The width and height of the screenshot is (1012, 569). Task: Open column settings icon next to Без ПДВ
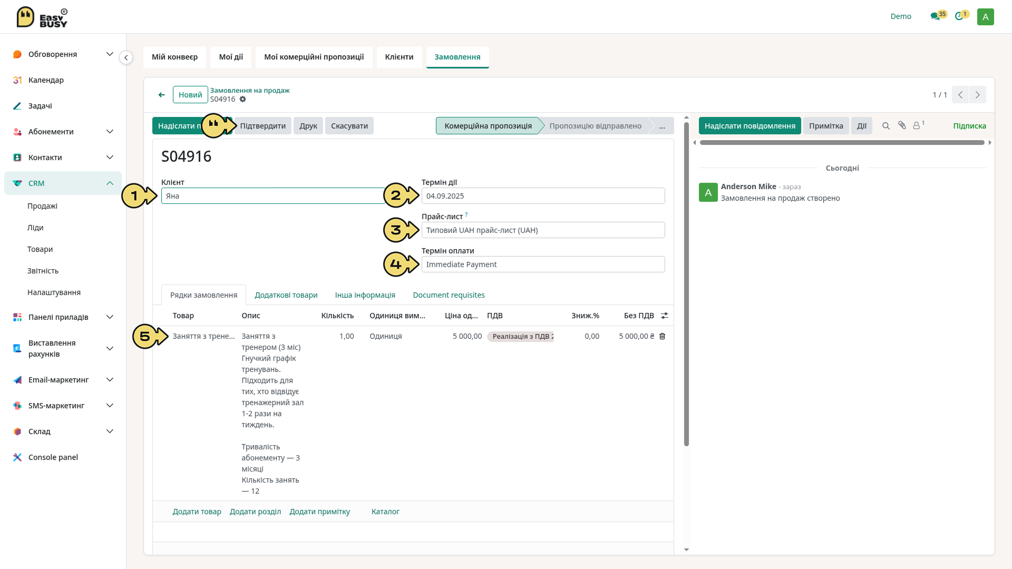click(665, 316)
